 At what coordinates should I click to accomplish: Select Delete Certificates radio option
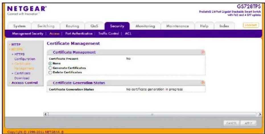(x=50, y=72)
